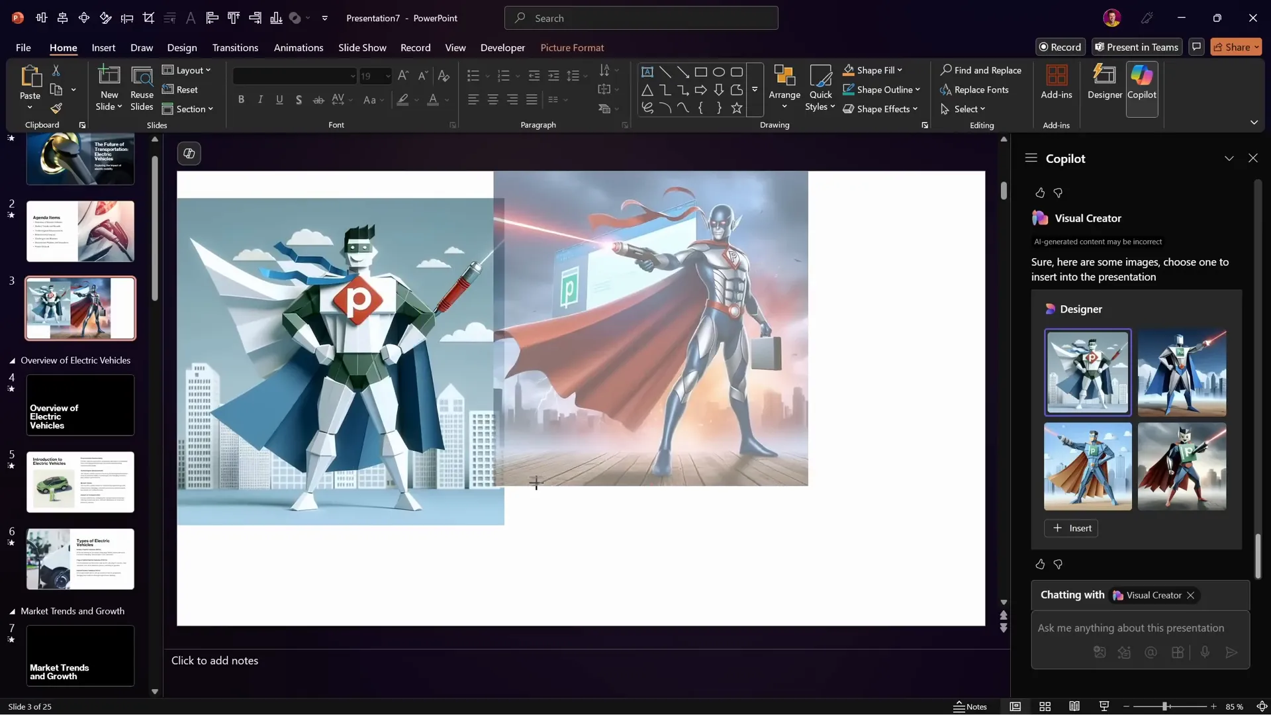This screenshot has width=1271, height=715.
Task: Center align the text
Action: click(x=493, y=100)
